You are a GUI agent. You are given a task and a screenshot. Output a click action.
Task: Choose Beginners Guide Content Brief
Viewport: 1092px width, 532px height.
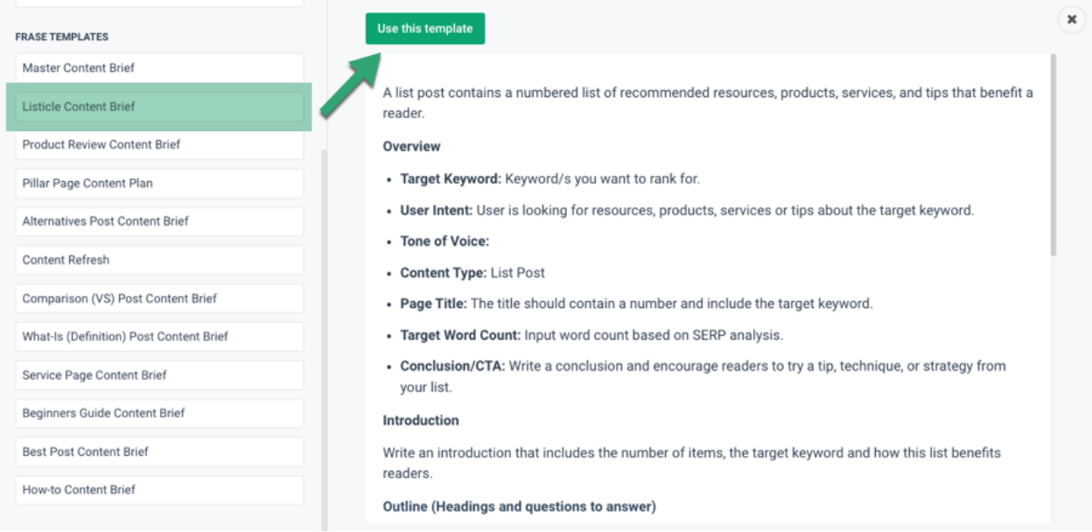pyautogui.click(x=159, y=413)
